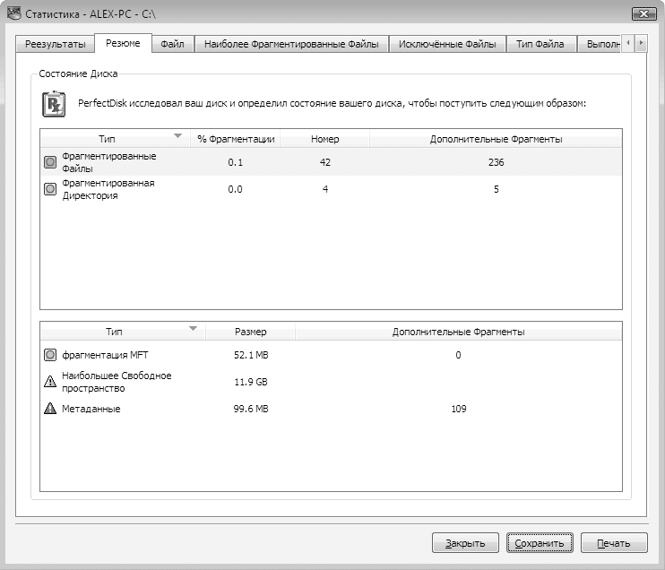The height and width of the screenshot is (570, 665).
Task: Click the application icon in title bar
Action: click(13, 13)
